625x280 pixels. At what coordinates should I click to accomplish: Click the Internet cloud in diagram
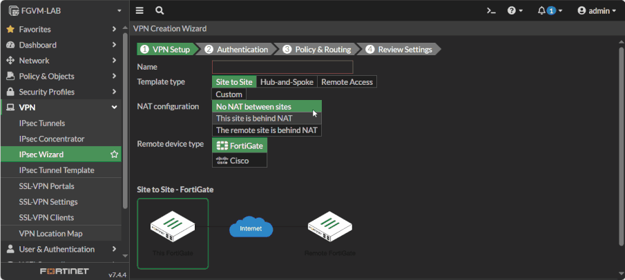251,227
